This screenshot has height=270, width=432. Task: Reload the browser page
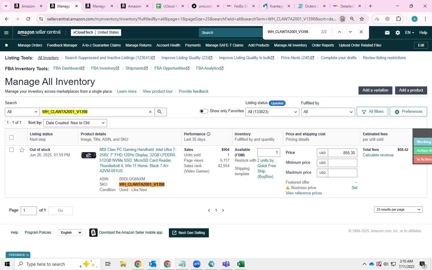coord(28,19)
